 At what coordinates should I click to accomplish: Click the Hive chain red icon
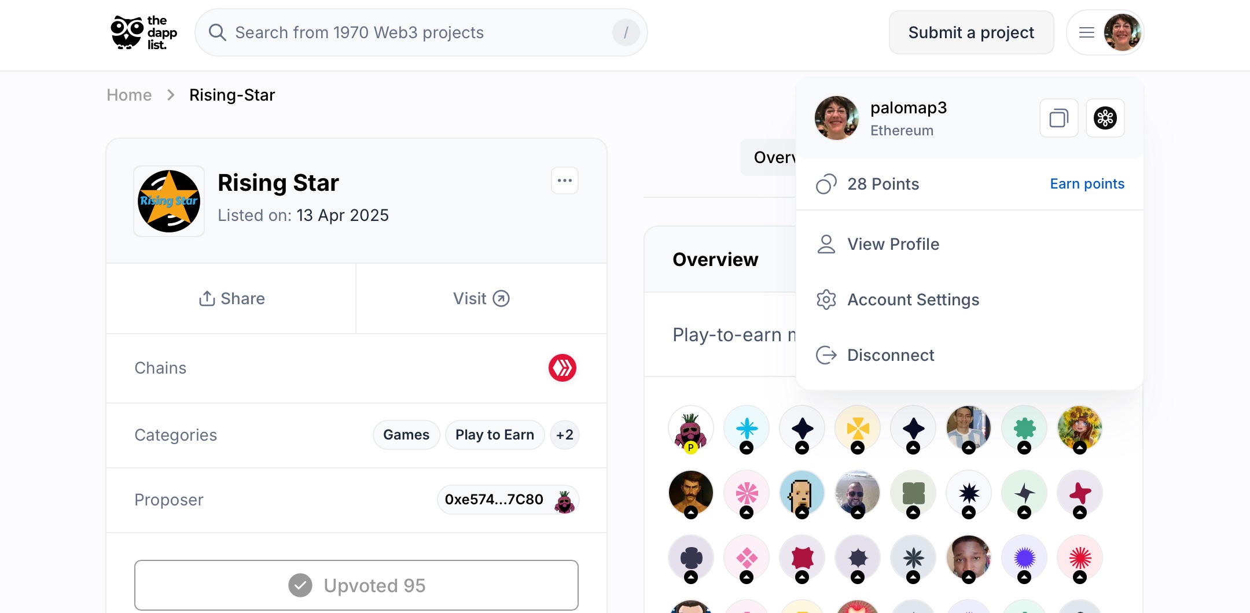click(562, 368)
